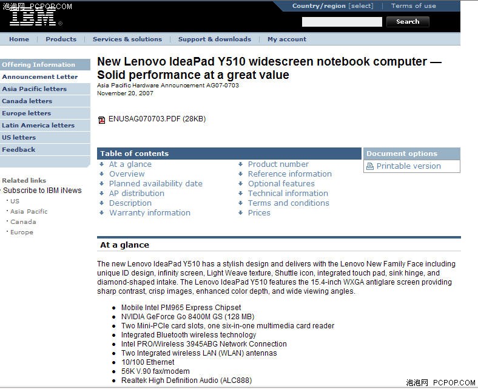Screen dimensions: 478x389
Task: Select Asia Pacific letters in the sidebar
Action: tap(45, 89)
